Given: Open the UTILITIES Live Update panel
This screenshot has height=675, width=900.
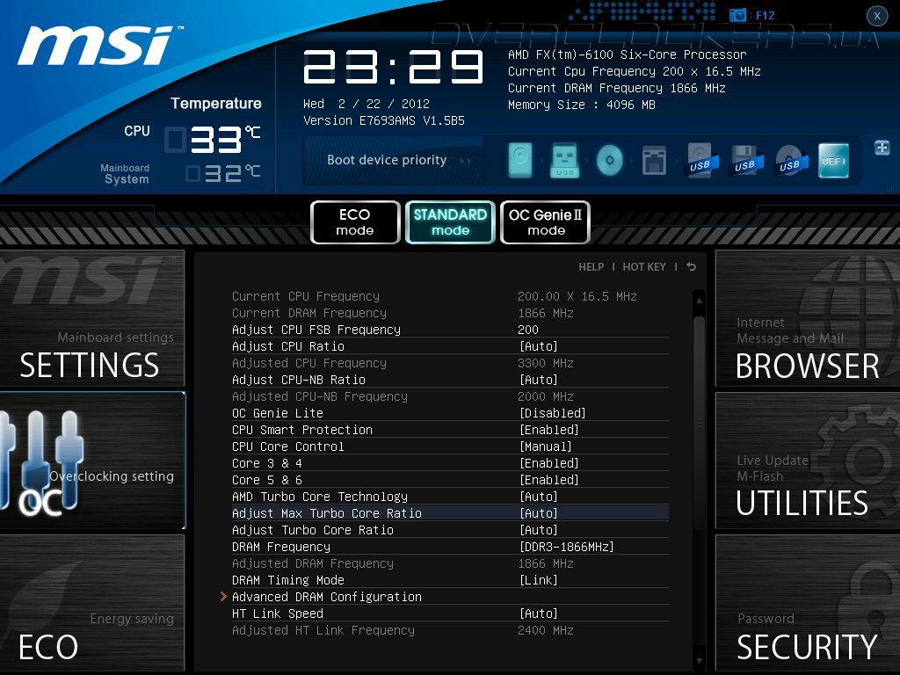Looking at the screenshot, I should (808, 461).
